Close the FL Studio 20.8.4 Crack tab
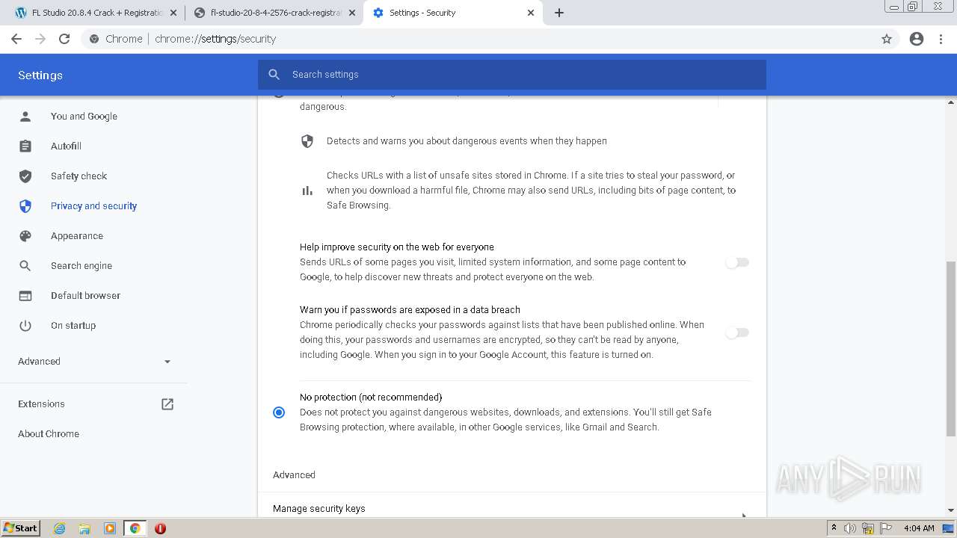The height and width of the screenshot is (538, 957). (x=173, y=13)
